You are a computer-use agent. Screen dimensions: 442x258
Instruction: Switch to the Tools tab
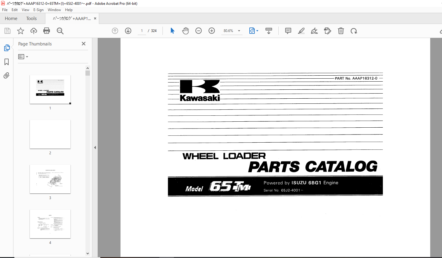click(31, 19)
